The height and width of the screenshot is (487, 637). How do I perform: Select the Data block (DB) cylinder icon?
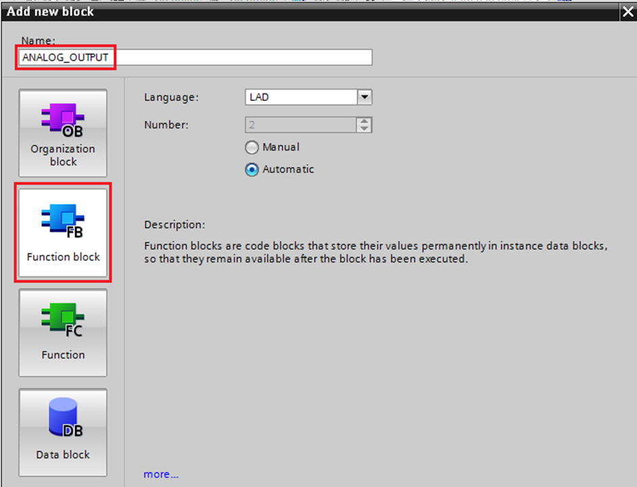(x=62, y=418)
